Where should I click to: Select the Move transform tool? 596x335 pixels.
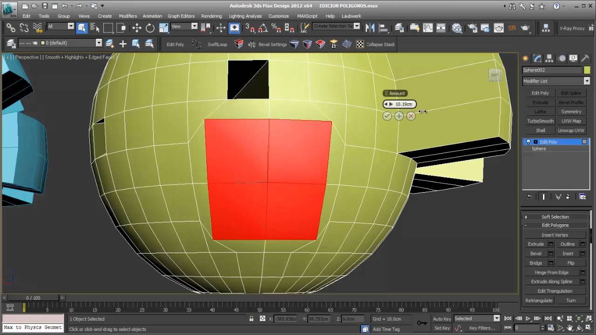click(x=137, y=28)
